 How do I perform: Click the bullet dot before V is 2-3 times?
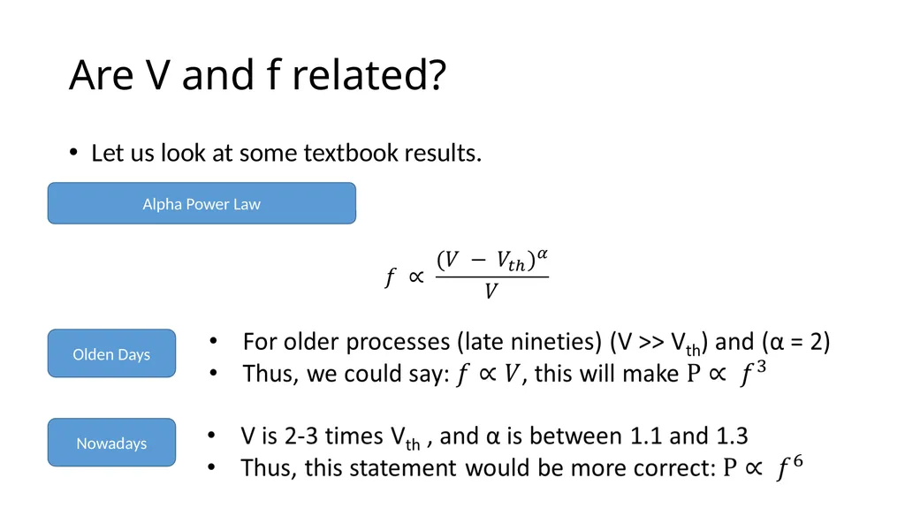click(212, 436)
